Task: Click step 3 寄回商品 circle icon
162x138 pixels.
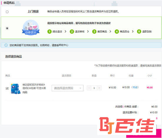Action: click(x=94, y=31)
